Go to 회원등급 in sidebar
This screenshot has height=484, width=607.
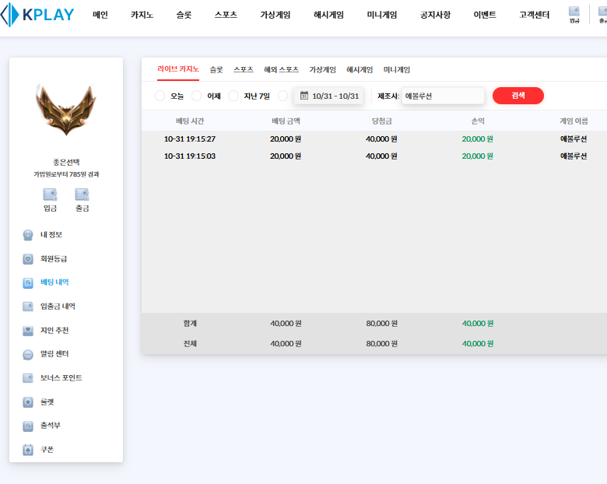[x=54, y=258]
